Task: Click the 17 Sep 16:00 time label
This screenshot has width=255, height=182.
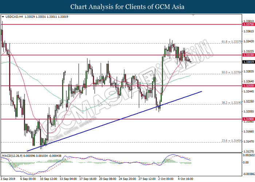Action: click(88, 179)
